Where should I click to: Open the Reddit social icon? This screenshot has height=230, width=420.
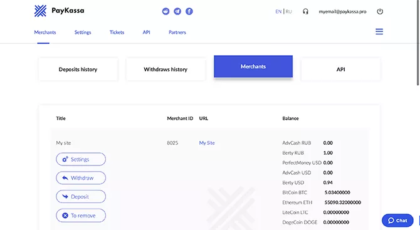coord(165,11)
